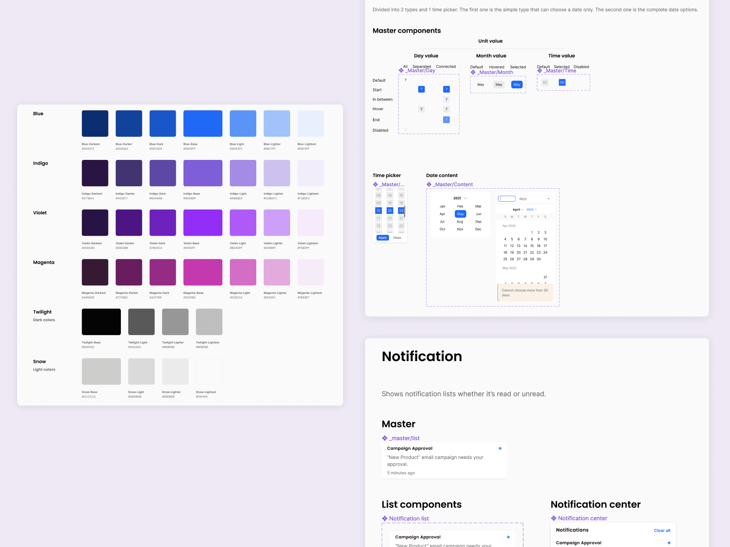Screen dimensions: 730x547
Task: Expand the 2022 year selector in calendar
Action: click(x=531, y=210)
